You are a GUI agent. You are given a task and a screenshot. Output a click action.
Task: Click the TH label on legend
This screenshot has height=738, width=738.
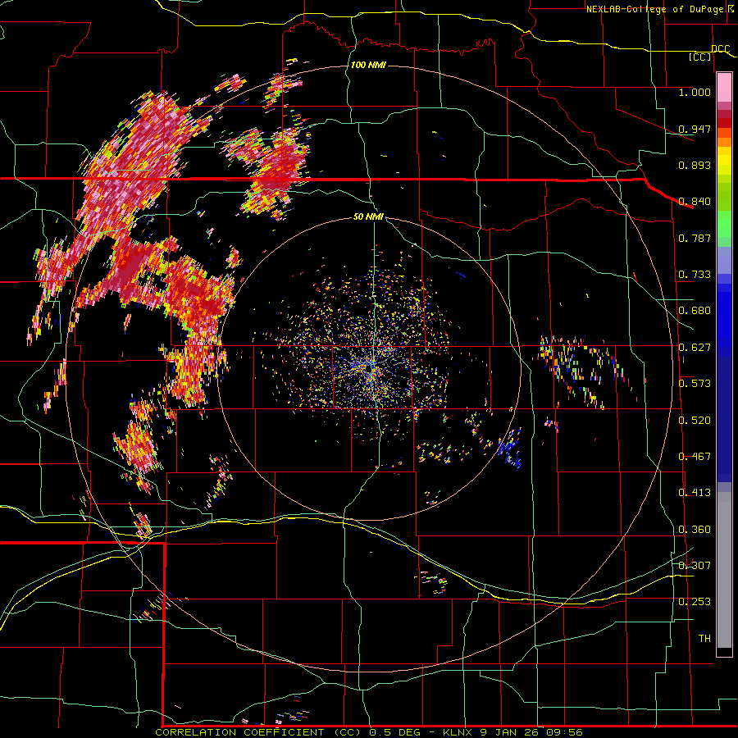pos(704,638)
